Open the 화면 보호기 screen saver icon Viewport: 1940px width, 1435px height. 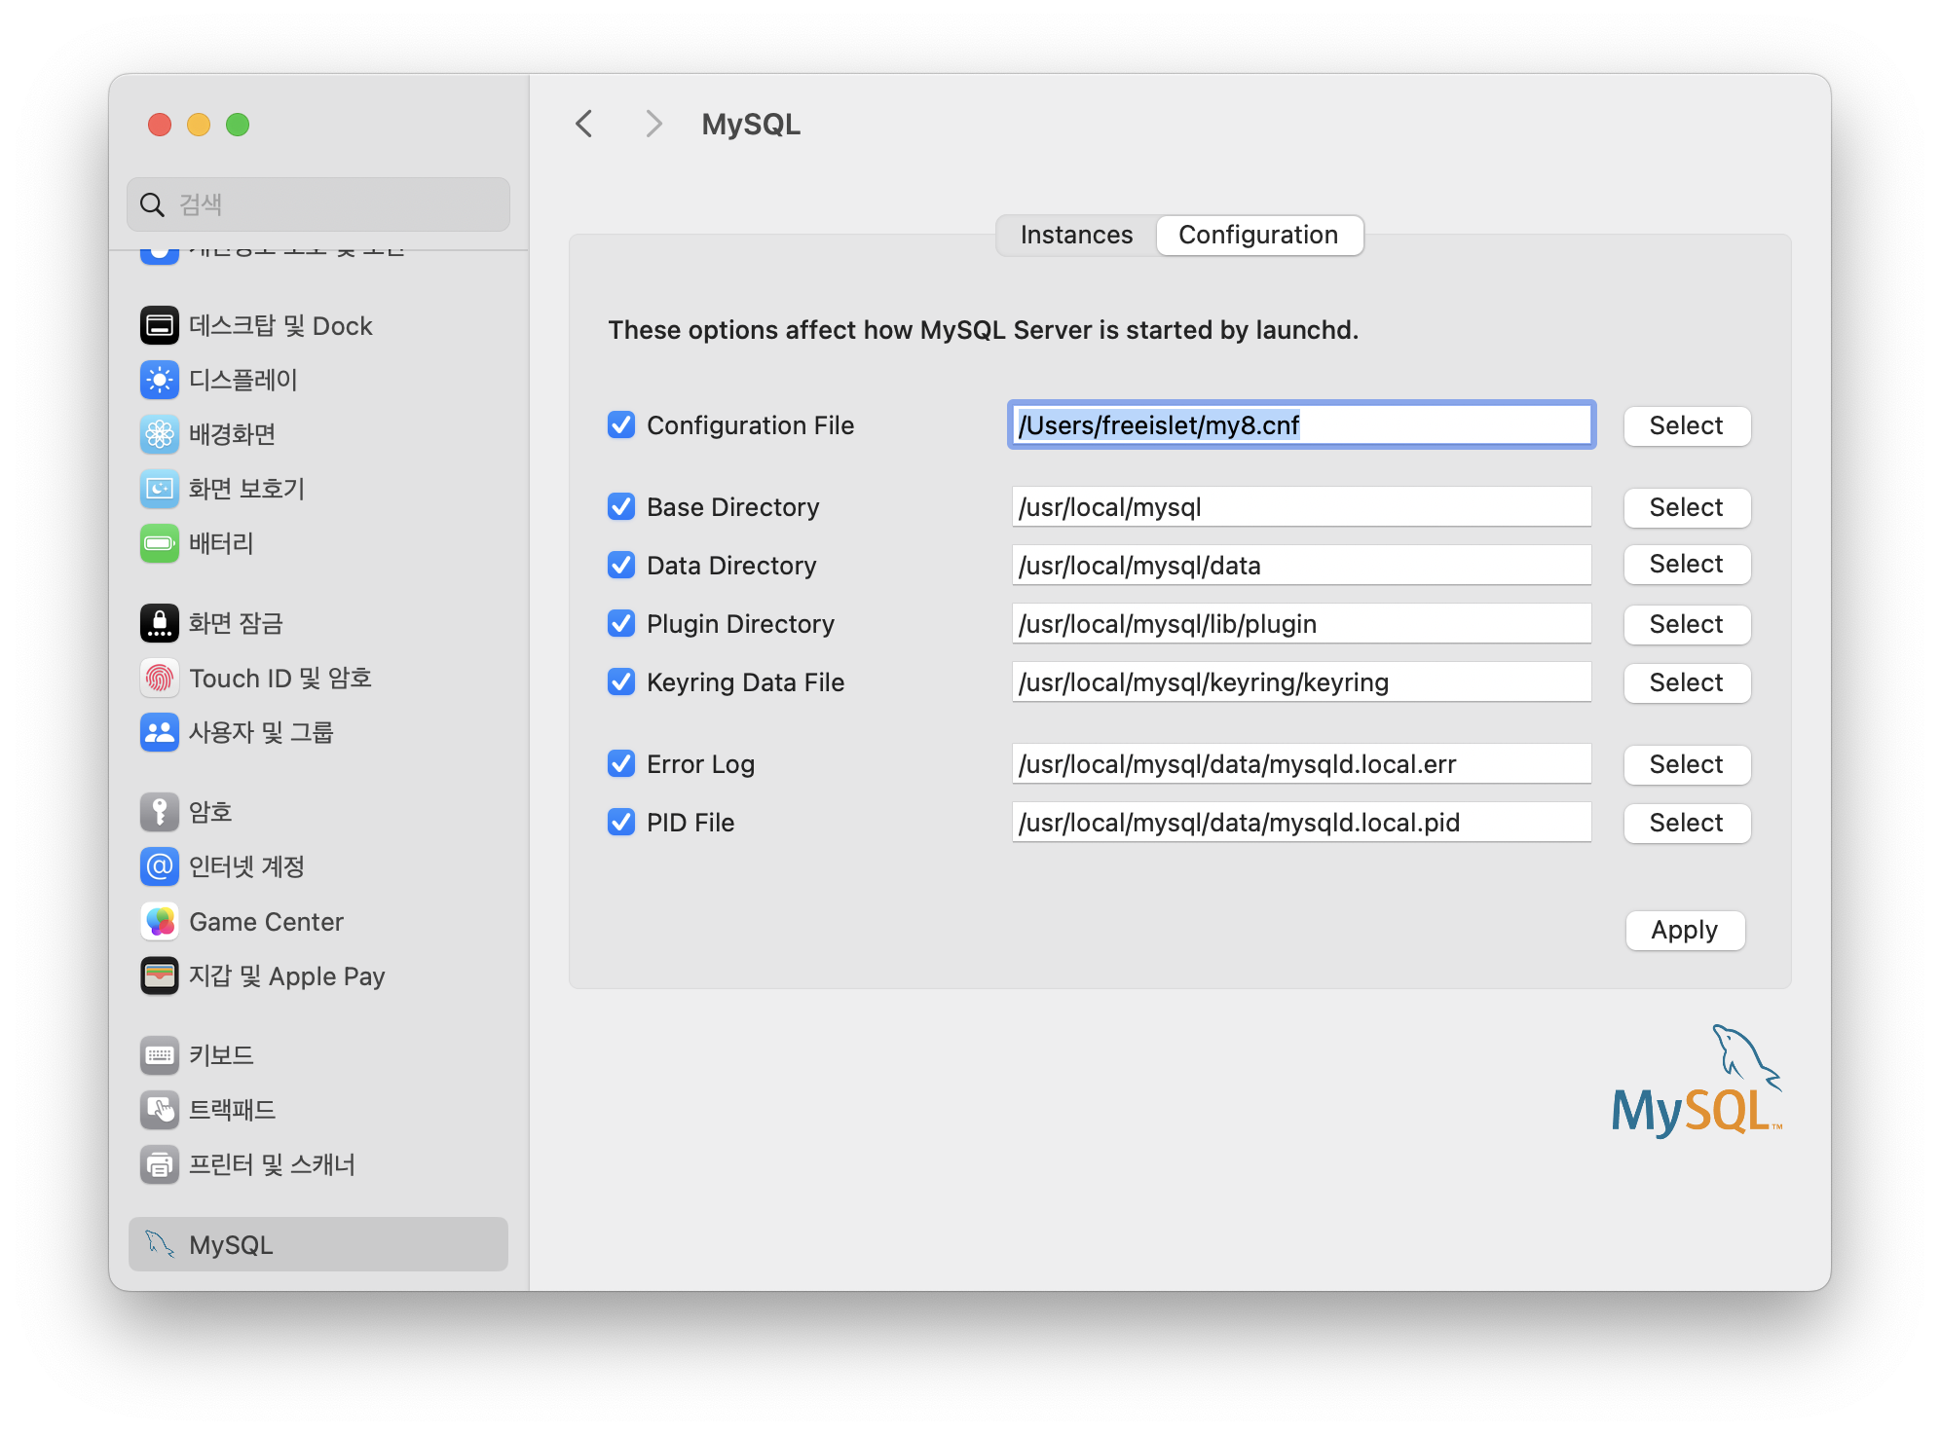[160, 489]
